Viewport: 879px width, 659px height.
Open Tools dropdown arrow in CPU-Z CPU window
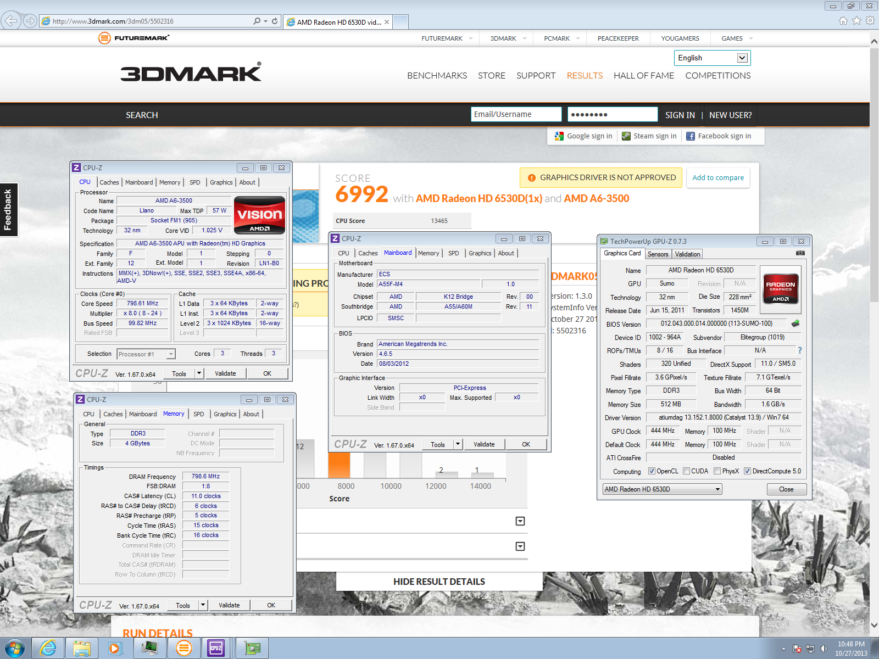[199, 373]
